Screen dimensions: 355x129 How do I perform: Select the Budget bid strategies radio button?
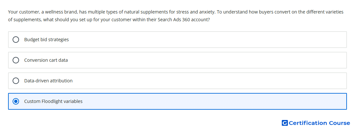tap(15, 40)
